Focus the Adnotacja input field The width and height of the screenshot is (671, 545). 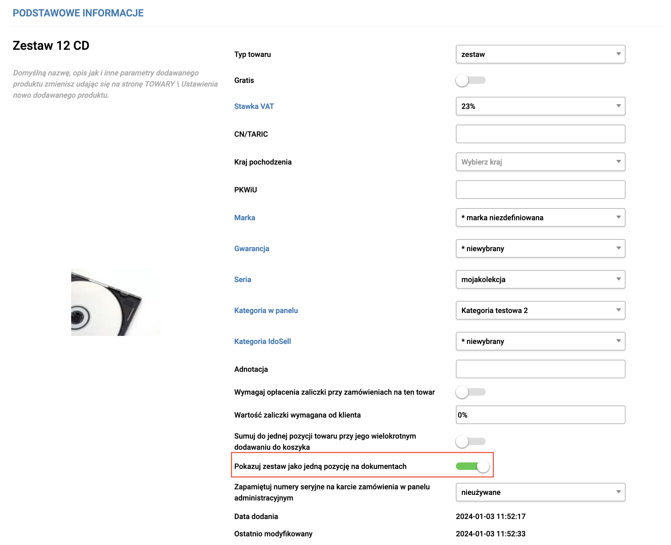click(x=540, y=369)
